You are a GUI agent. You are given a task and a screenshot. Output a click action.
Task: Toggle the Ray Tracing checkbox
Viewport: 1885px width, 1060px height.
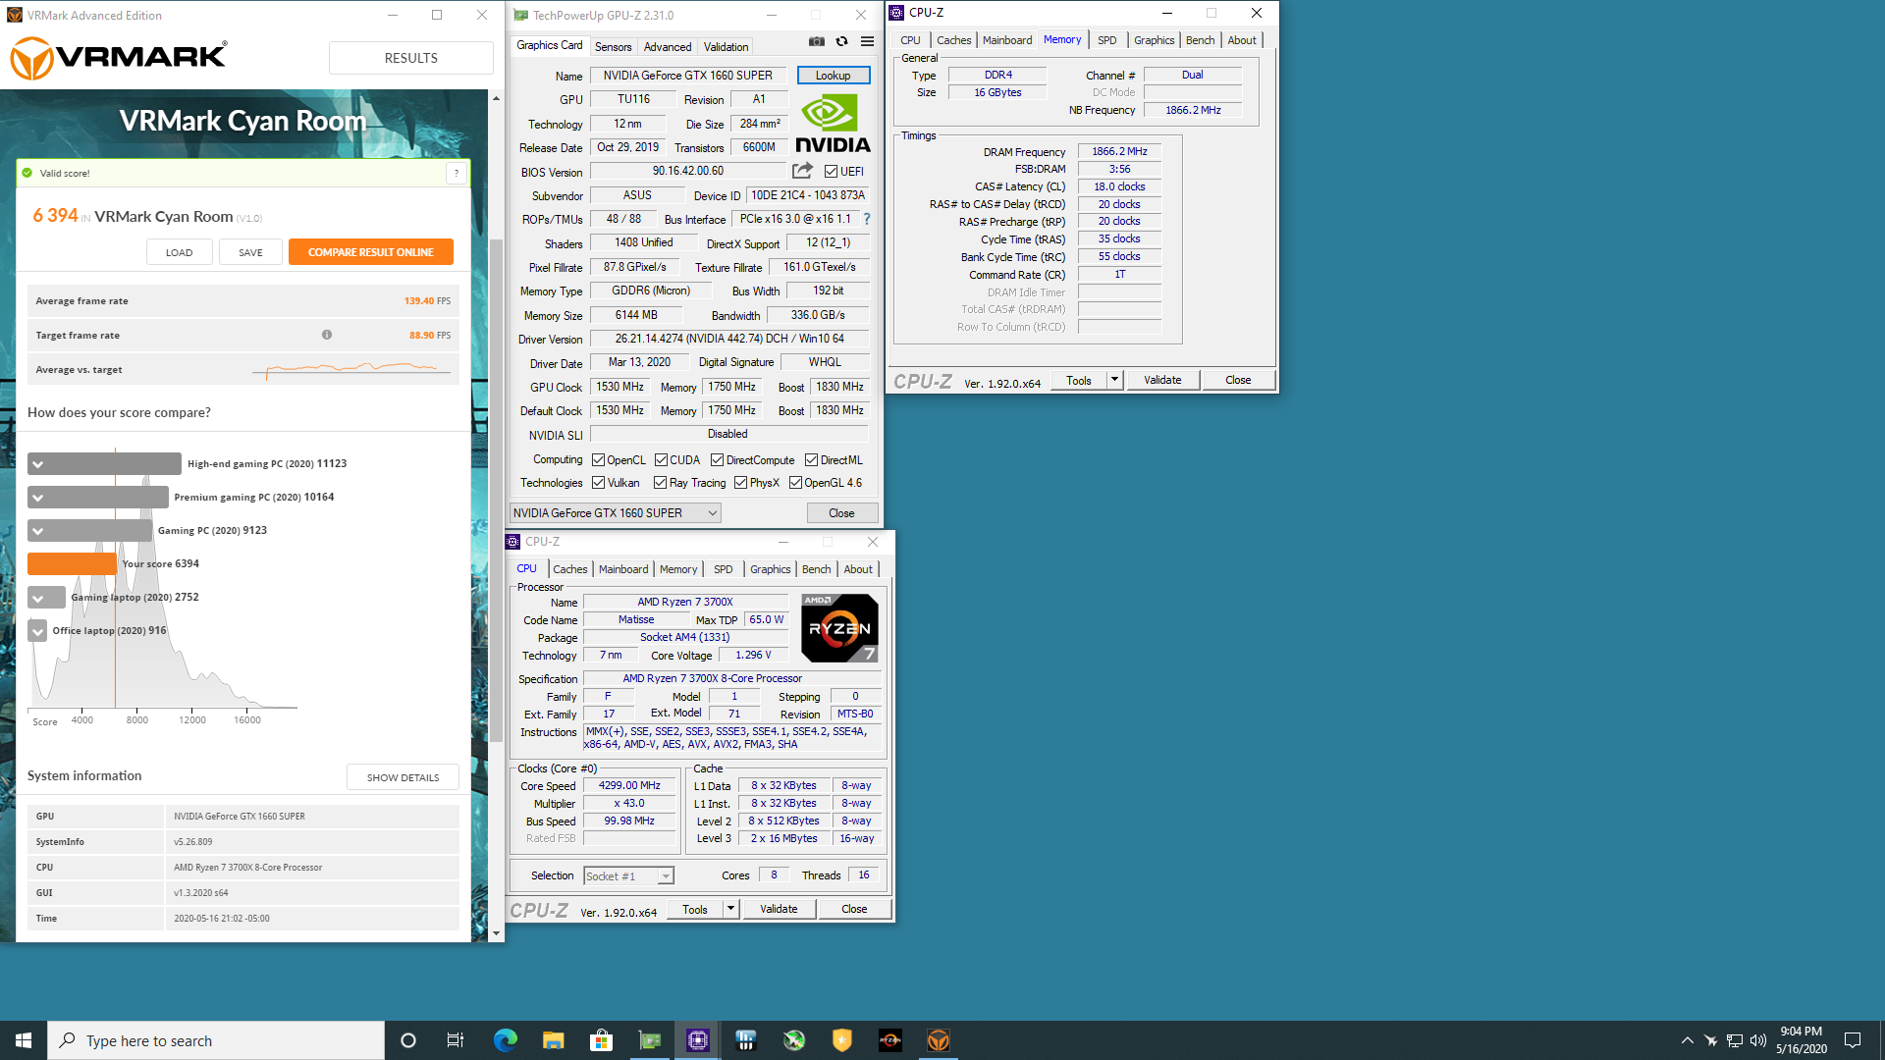click(660, 483)
